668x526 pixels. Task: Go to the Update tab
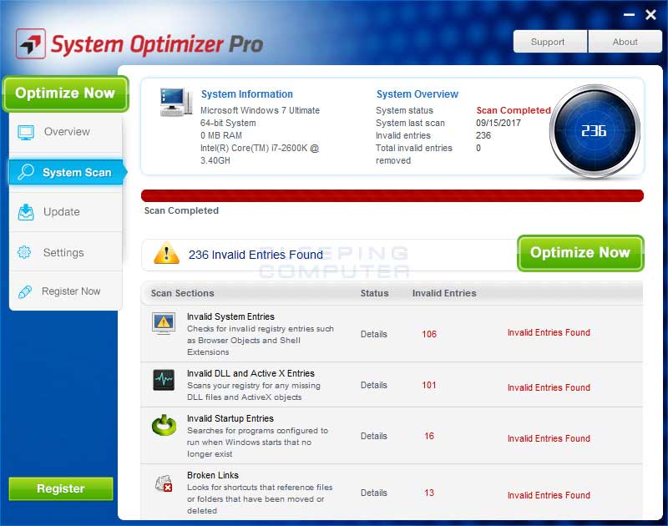coord(66,212)
